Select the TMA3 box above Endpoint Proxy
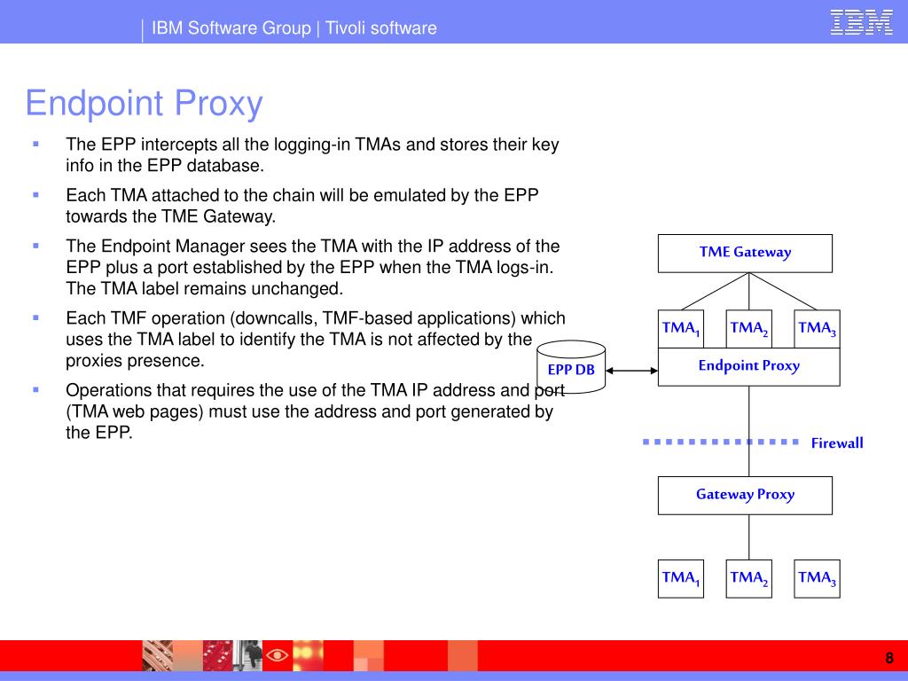 click(x=817, y=328)
